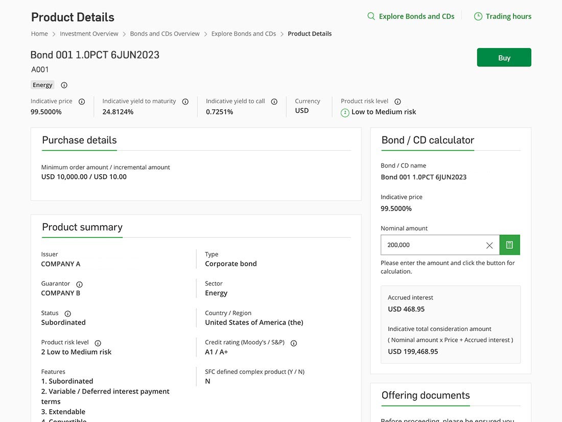
Task: Go to Bonds and CDs Overview breadcrumb
Action: pos(165,34)
